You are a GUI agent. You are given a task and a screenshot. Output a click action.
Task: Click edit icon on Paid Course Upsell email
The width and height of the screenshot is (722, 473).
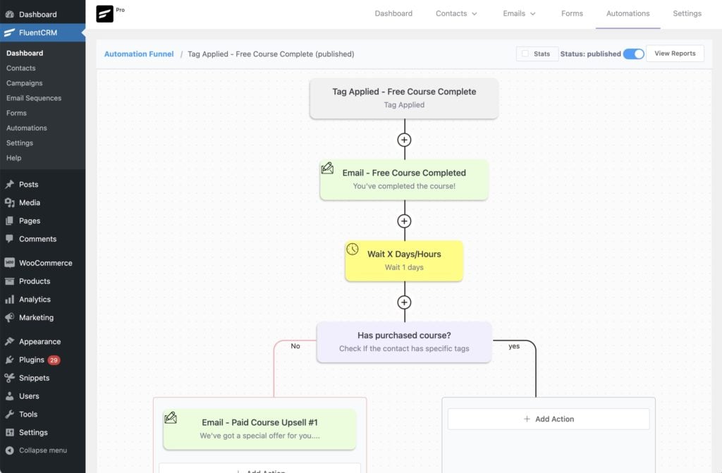171,418
